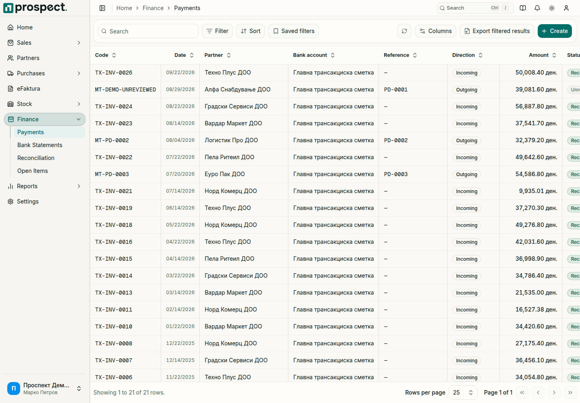This screenshot has height=403, width=580.
Task: Sort by Reference column arrows
Action: [x=415, y=55]
